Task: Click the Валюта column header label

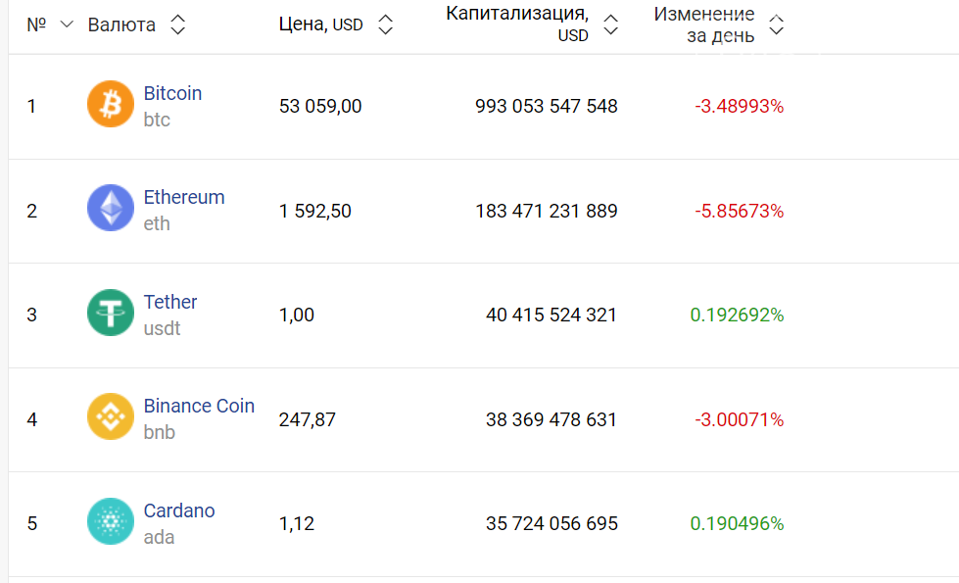Action: 121,24
